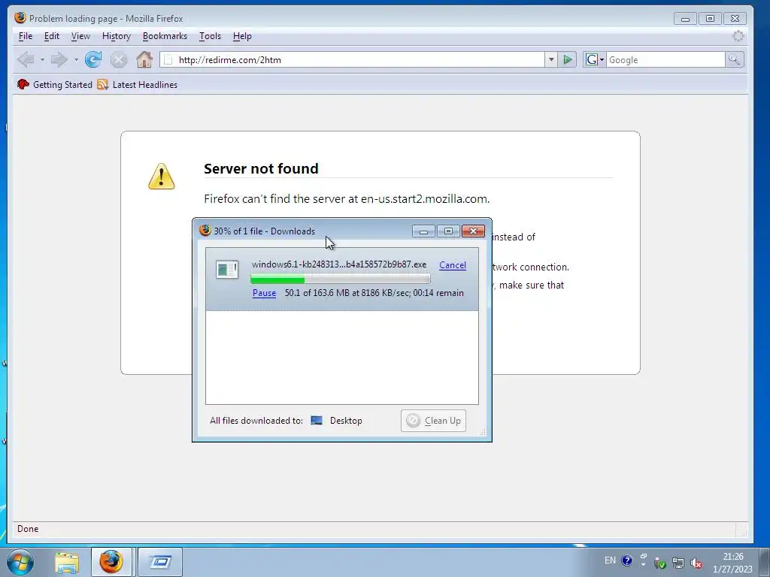Open the Bookmarks menu

click(165, 36)
